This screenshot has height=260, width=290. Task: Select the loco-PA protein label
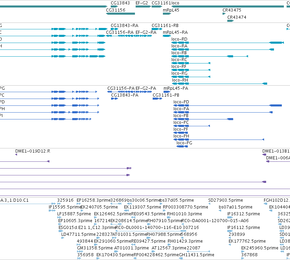tap(181, 109)
